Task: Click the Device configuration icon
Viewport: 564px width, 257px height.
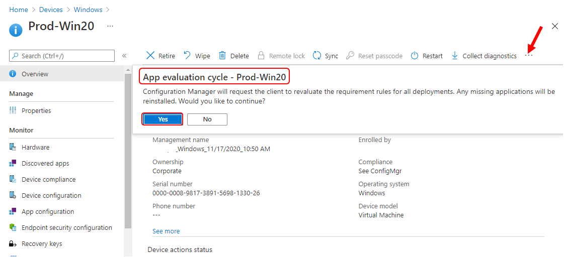Action: pos(13,195)
